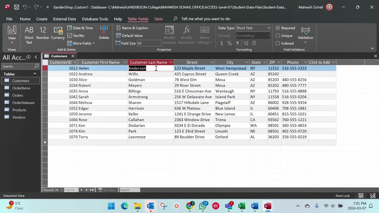Click the Save icon in title bar
The image size is (379, 213).
pos(17,7)
